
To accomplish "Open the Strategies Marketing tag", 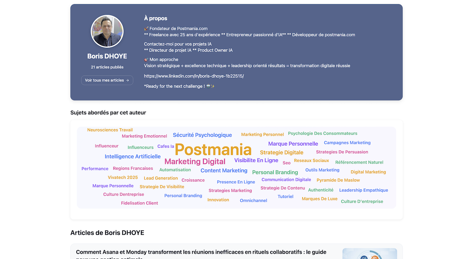I will click(230, 191).
